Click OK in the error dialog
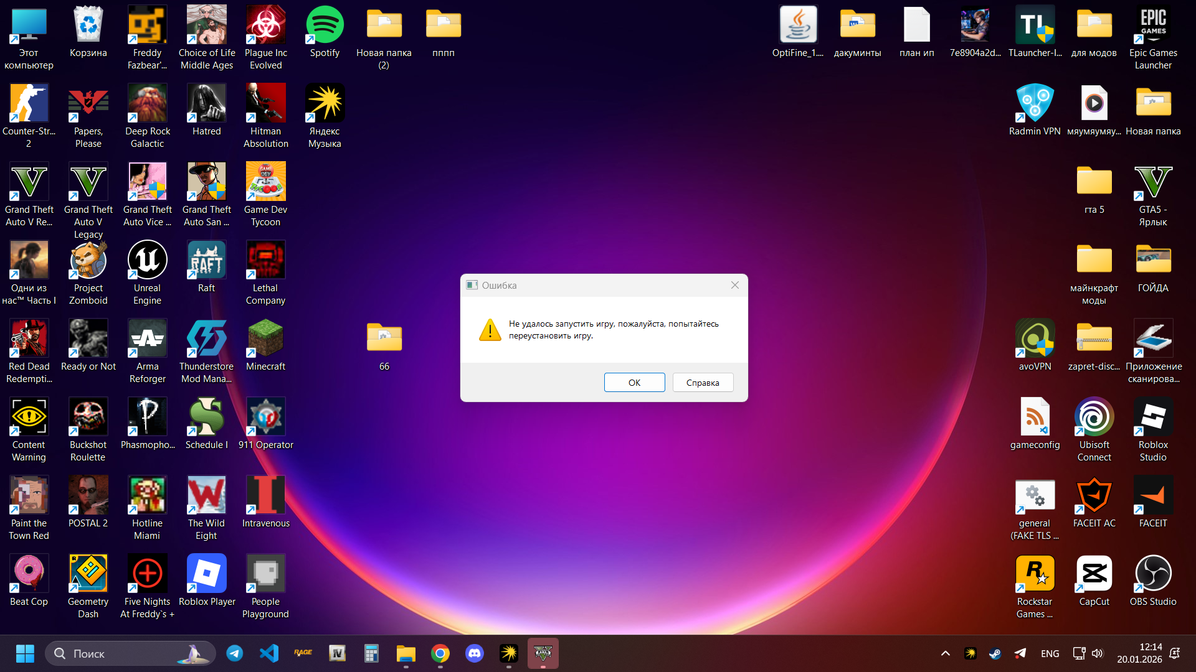The image size is (1196, 672). [634, 382]
